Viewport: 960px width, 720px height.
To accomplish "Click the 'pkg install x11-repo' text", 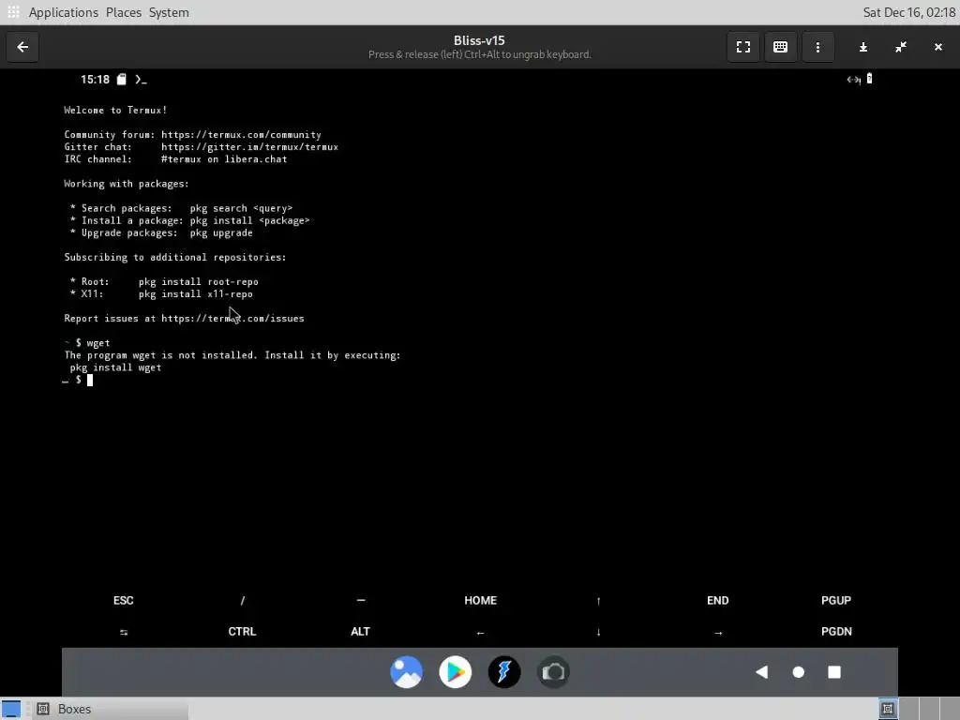I will [195, 293].
